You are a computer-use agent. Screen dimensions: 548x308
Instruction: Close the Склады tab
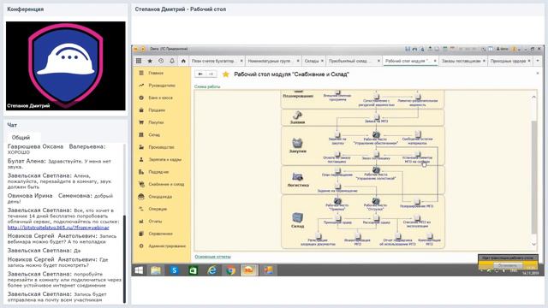pyautogui.click(x=322, y=61)
